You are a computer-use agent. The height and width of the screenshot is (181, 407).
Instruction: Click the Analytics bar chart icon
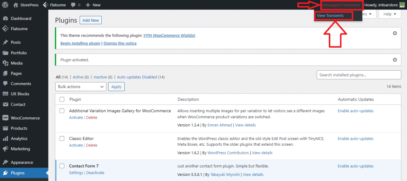coord(5,139)
